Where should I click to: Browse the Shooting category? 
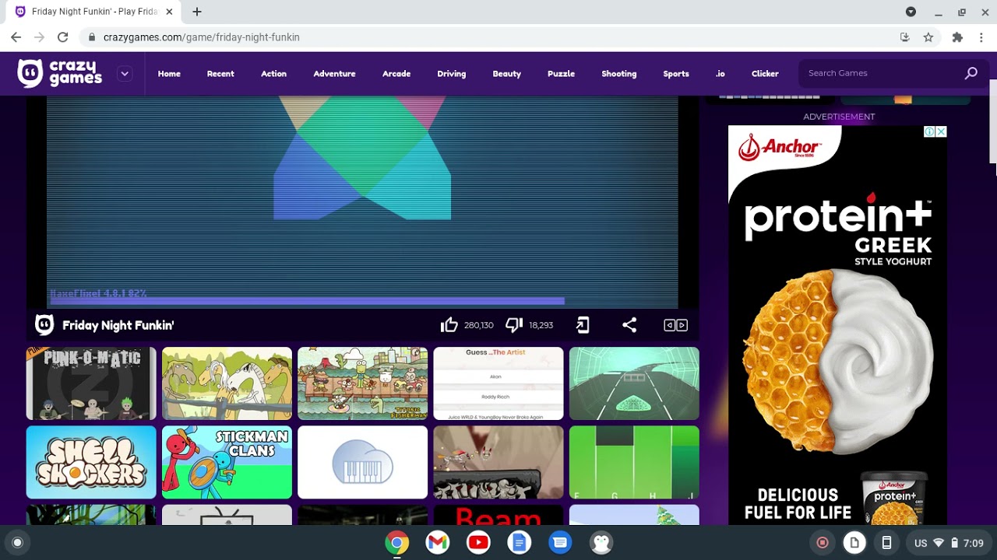click(x=619, y=74)
